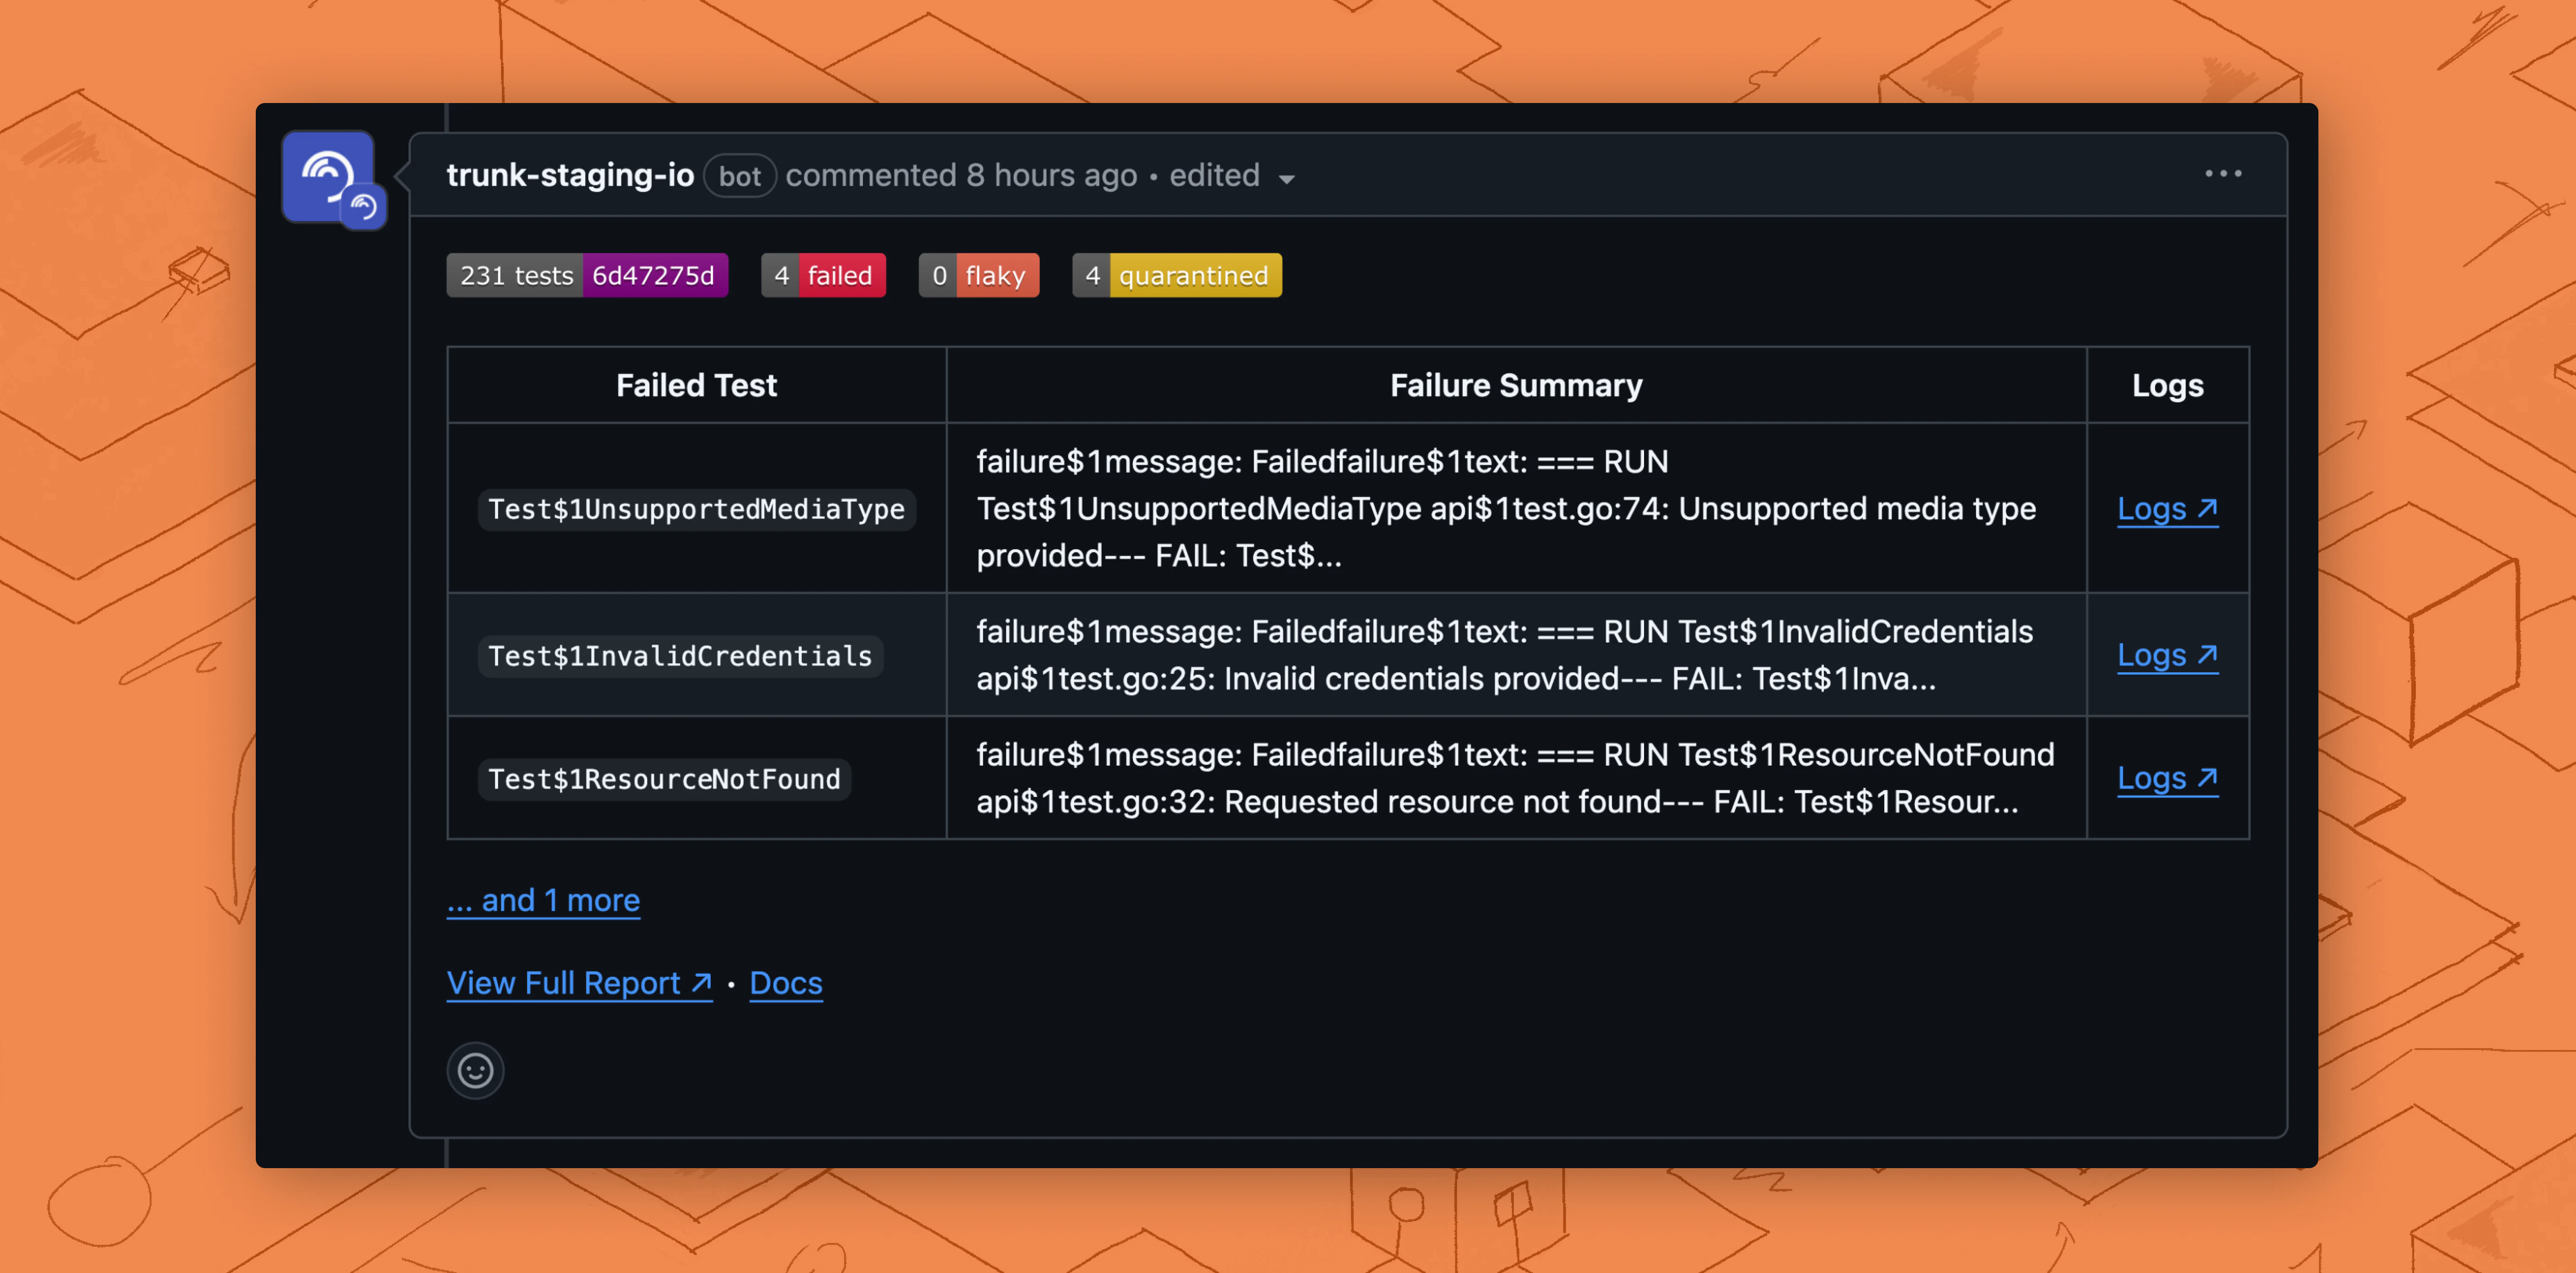Open Logs for Test$1UnsupportedMediaType

click(2167, 509)
